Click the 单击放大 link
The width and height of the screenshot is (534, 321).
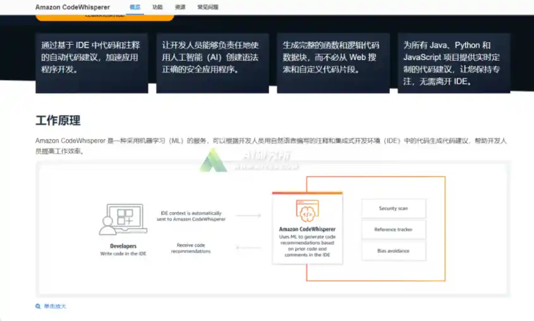(55, 306)
